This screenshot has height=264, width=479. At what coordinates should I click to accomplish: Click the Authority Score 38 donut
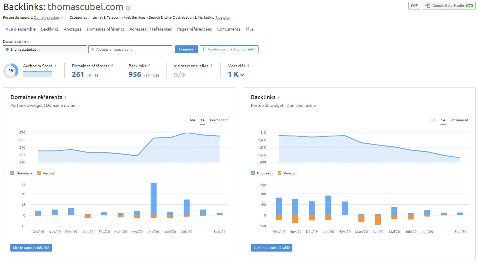coord(11,71)
